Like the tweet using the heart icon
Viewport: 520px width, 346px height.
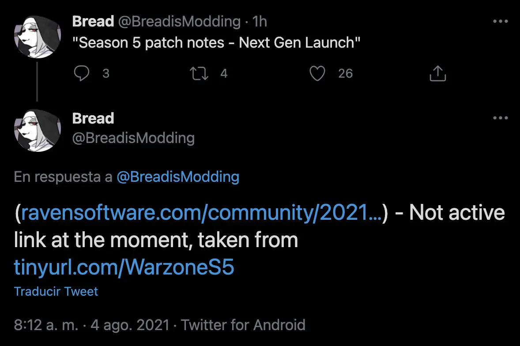pyautogui.click(x=317, y=73)
